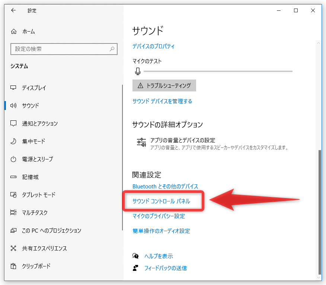The height and width of the screenshot is (285, 326).
Task: Open アプリの音量とデバイスの設定
Action: point(212,144)
